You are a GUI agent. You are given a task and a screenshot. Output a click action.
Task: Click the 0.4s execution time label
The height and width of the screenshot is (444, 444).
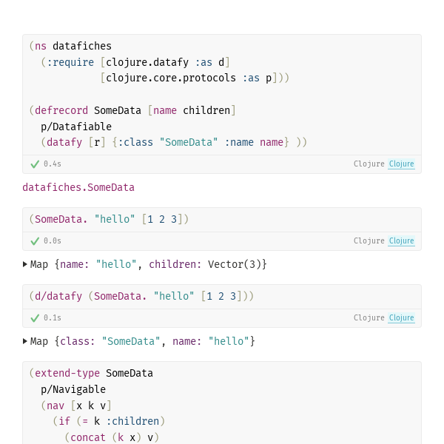(x=53, y=164)
